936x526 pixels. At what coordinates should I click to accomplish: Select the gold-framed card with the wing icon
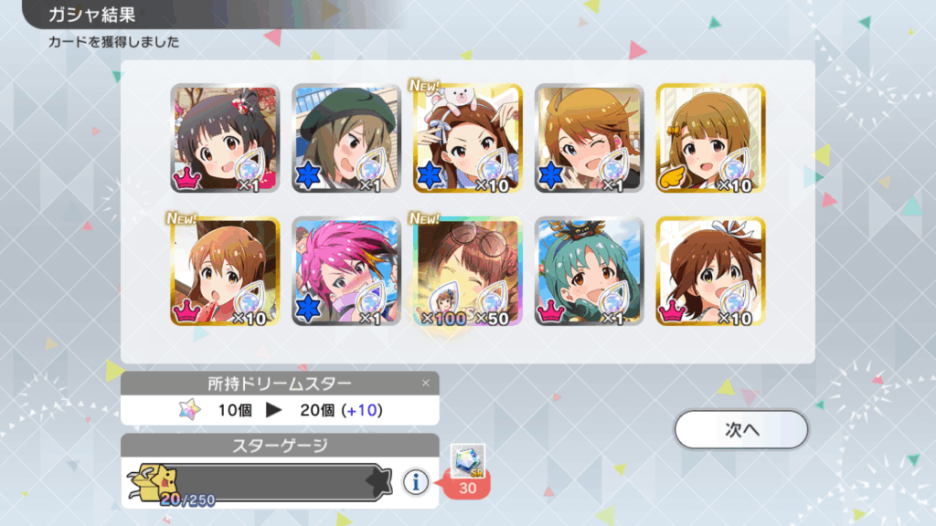tap(710, 139)
